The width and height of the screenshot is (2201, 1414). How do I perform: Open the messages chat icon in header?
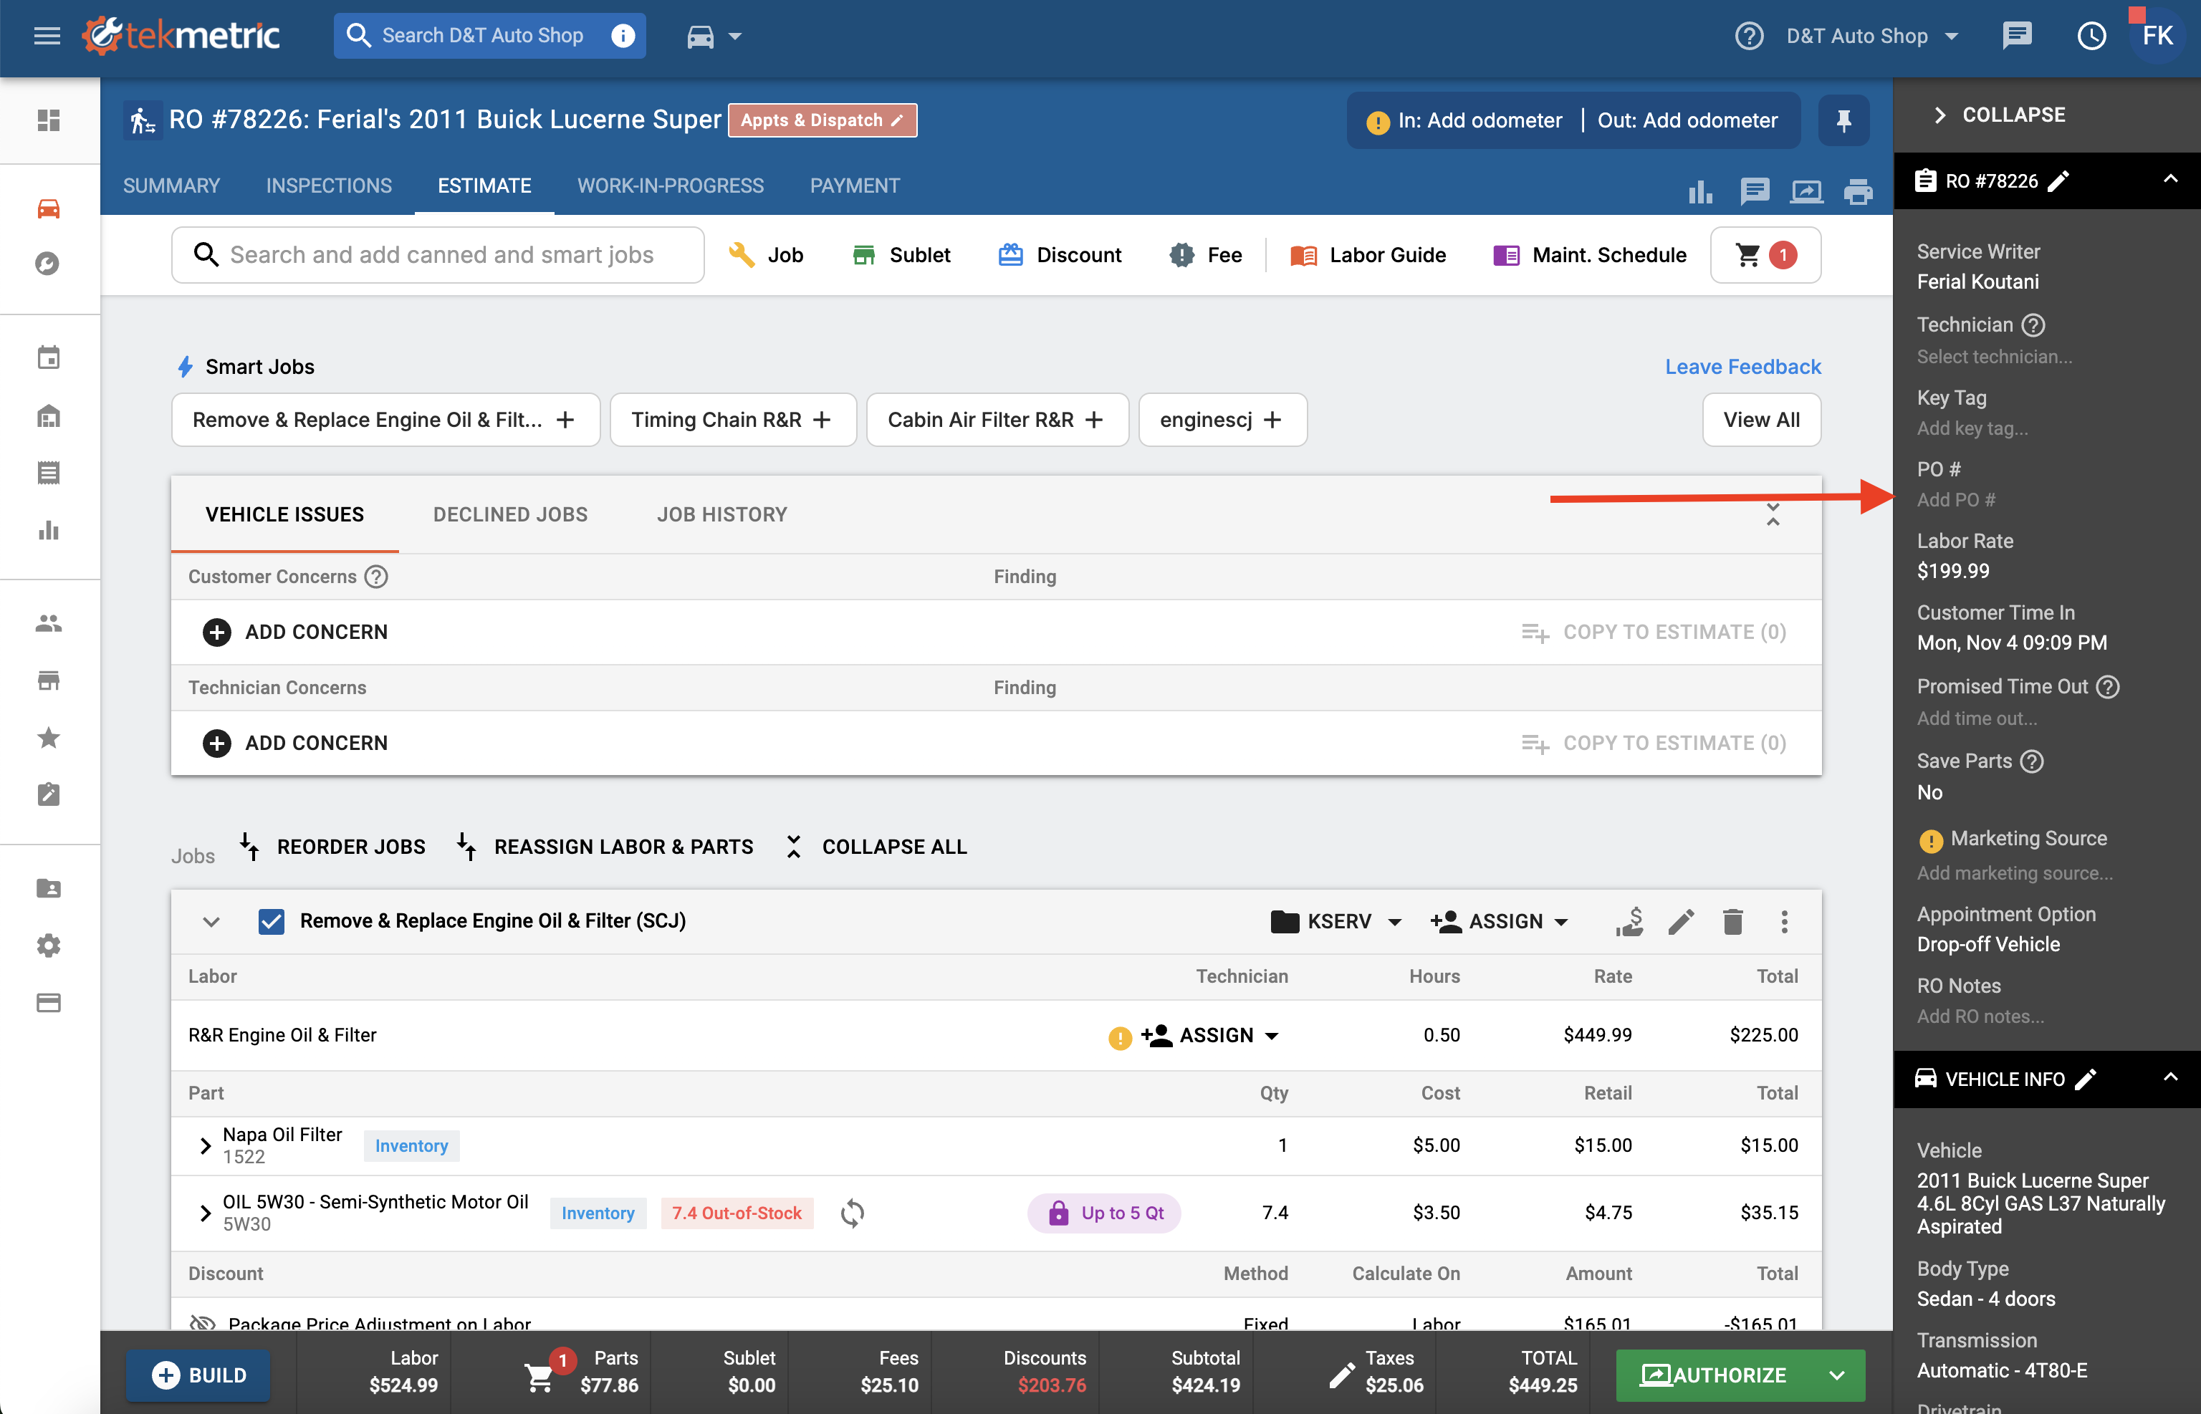(2016, 36)
